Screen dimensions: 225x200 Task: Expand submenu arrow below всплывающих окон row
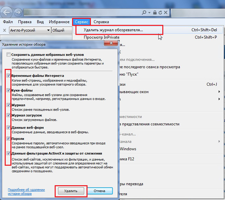pyautogui.click(x=219, y=99)
